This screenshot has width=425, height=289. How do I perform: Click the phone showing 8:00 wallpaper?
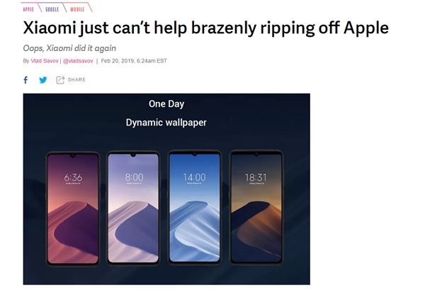[133, 208]
